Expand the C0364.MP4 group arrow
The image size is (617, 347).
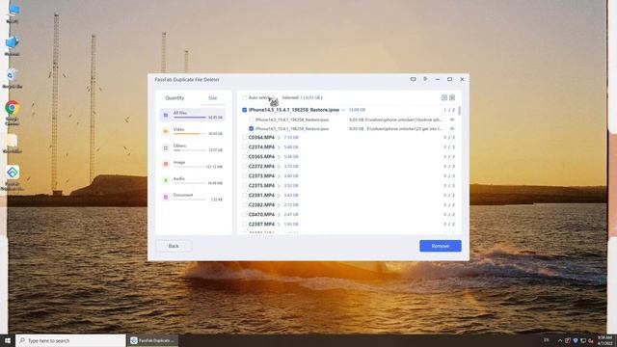(x=279, y=138)
